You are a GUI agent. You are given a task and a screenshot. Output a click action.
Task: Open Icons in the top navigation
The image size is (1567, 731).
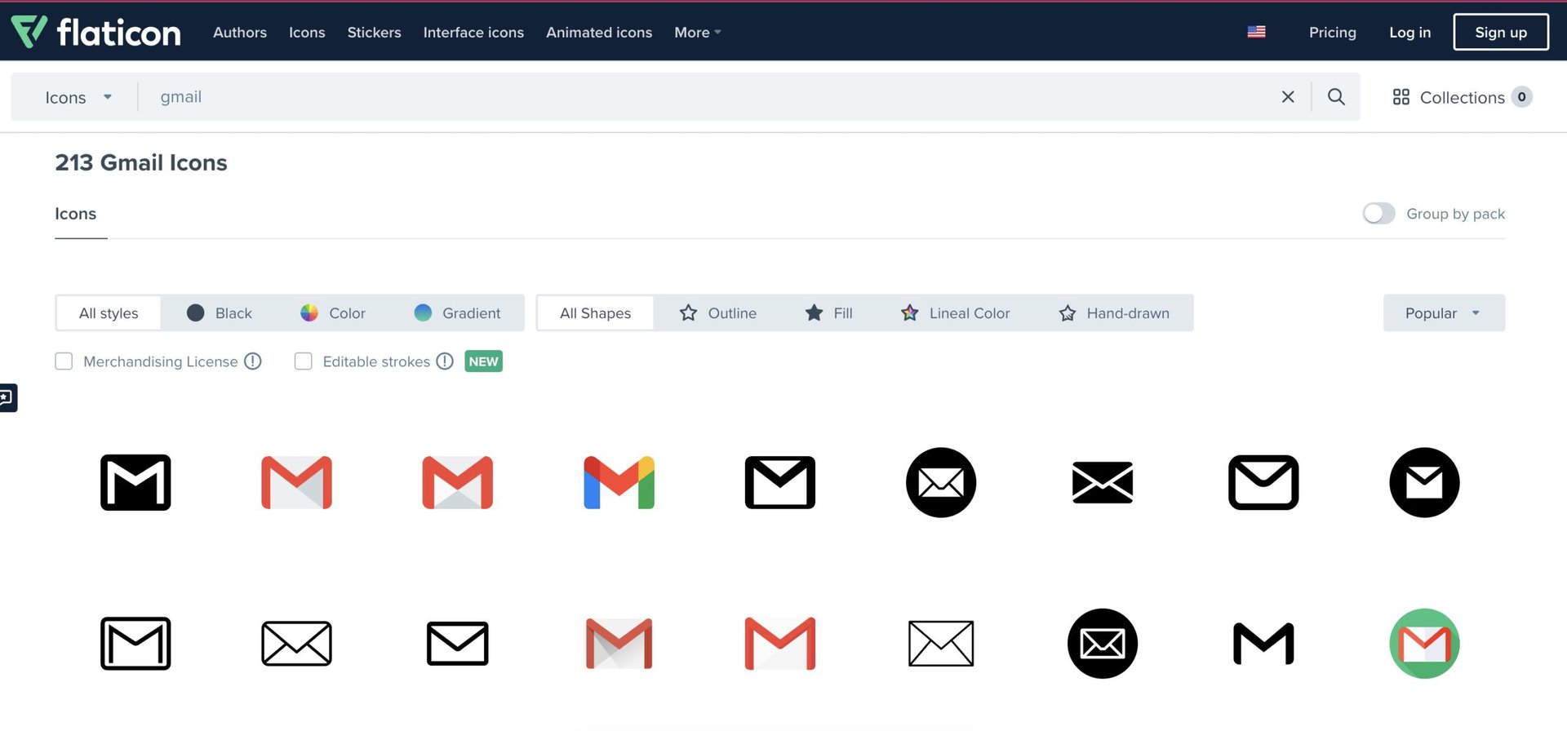307,32
